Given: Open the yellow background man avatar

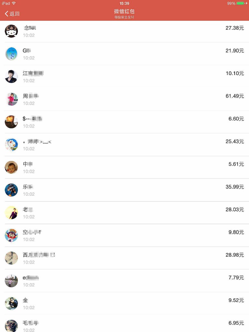Looking at the screenshot, I should click(x=11, y=213).
